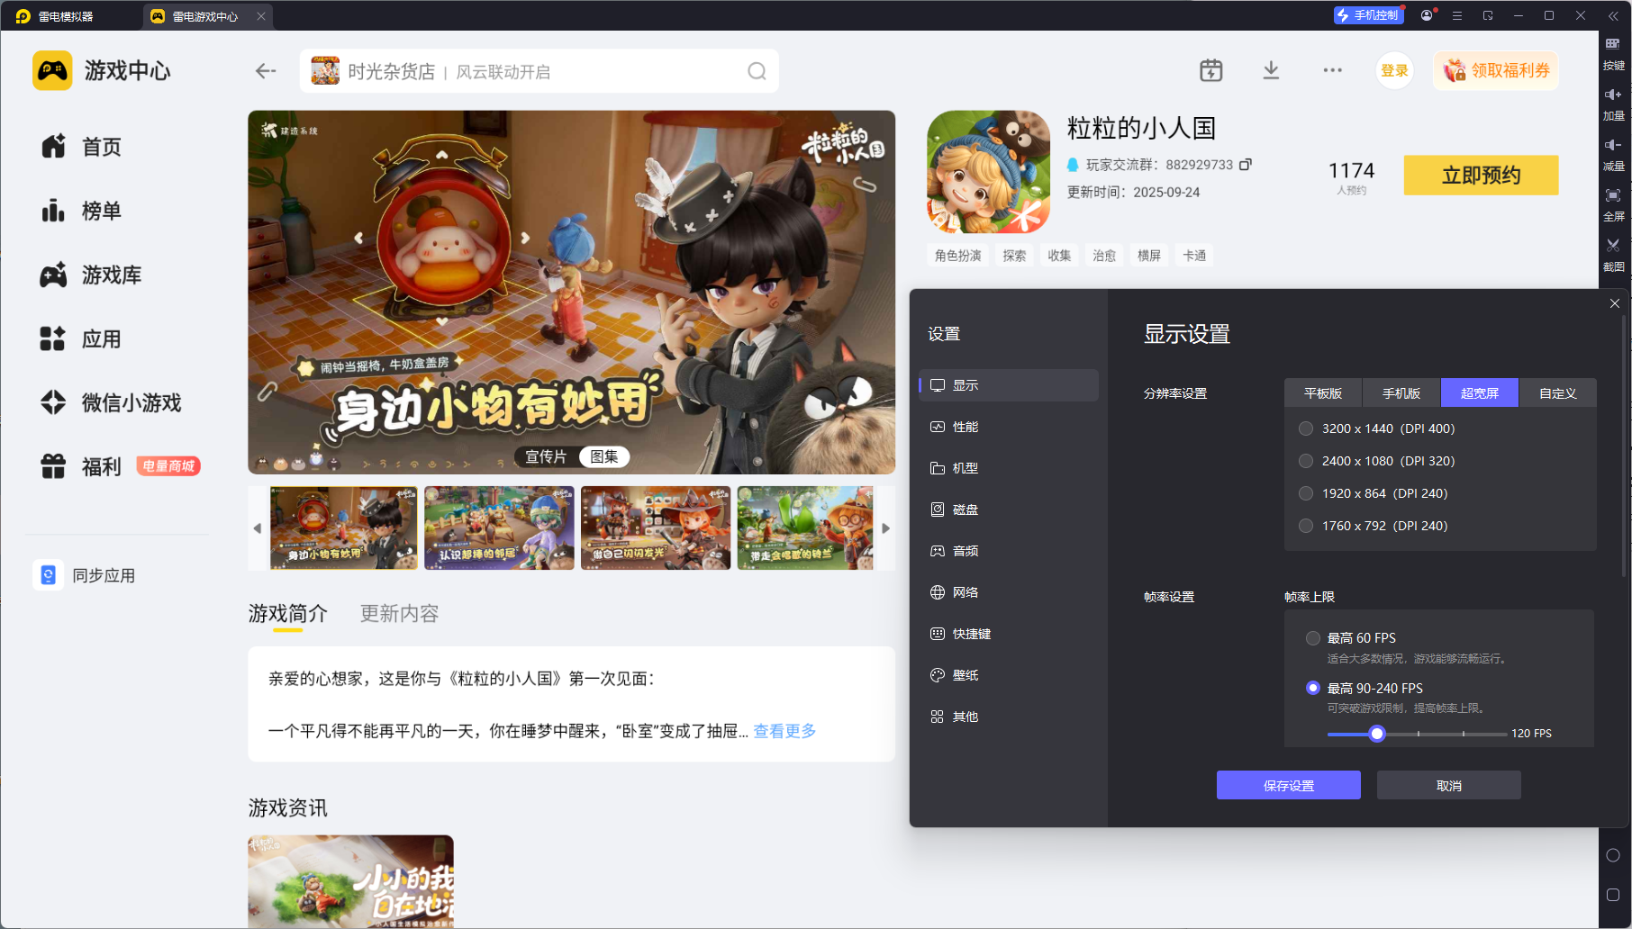Click 保存设置 to save settings
The height and width of the screenshot is (929, 1632).
point(1289,785)
